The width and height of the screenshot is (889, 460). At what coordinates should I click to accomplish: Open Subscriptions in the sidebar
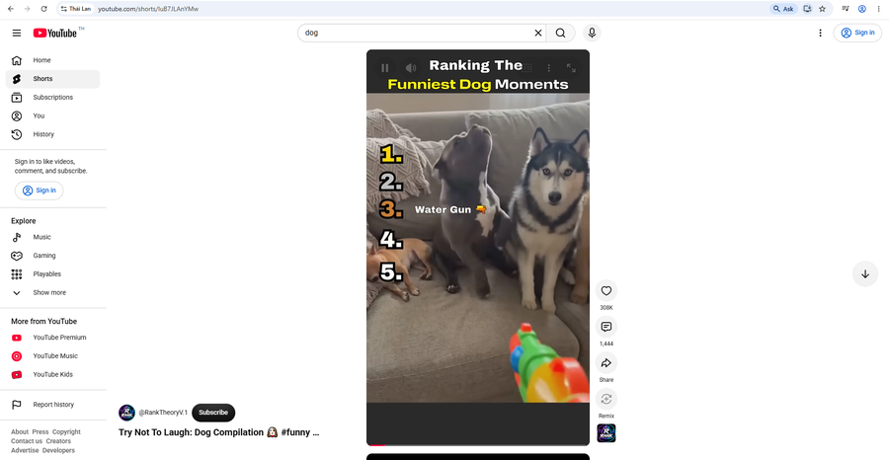click(52, 98)
